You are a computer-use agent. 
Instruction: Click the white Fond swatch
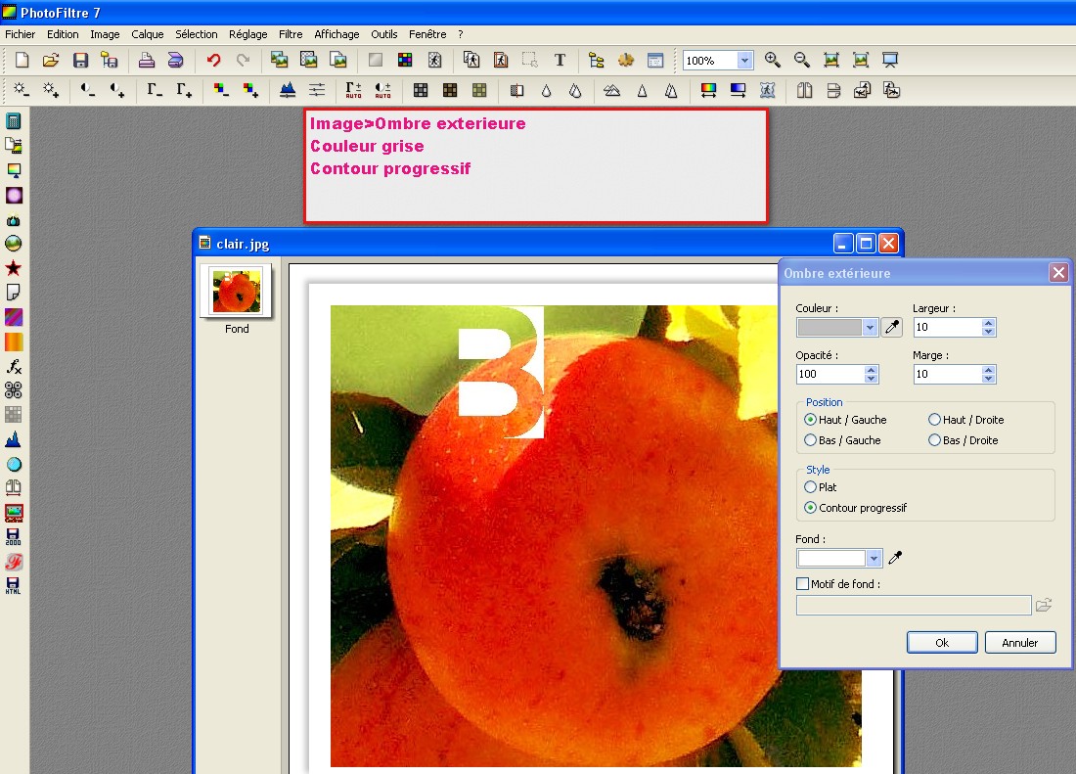click(x=831, y=558)
